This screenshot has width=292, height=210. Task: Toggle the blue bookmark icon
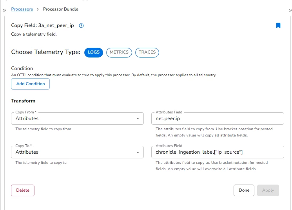click(x=278, y=25)
